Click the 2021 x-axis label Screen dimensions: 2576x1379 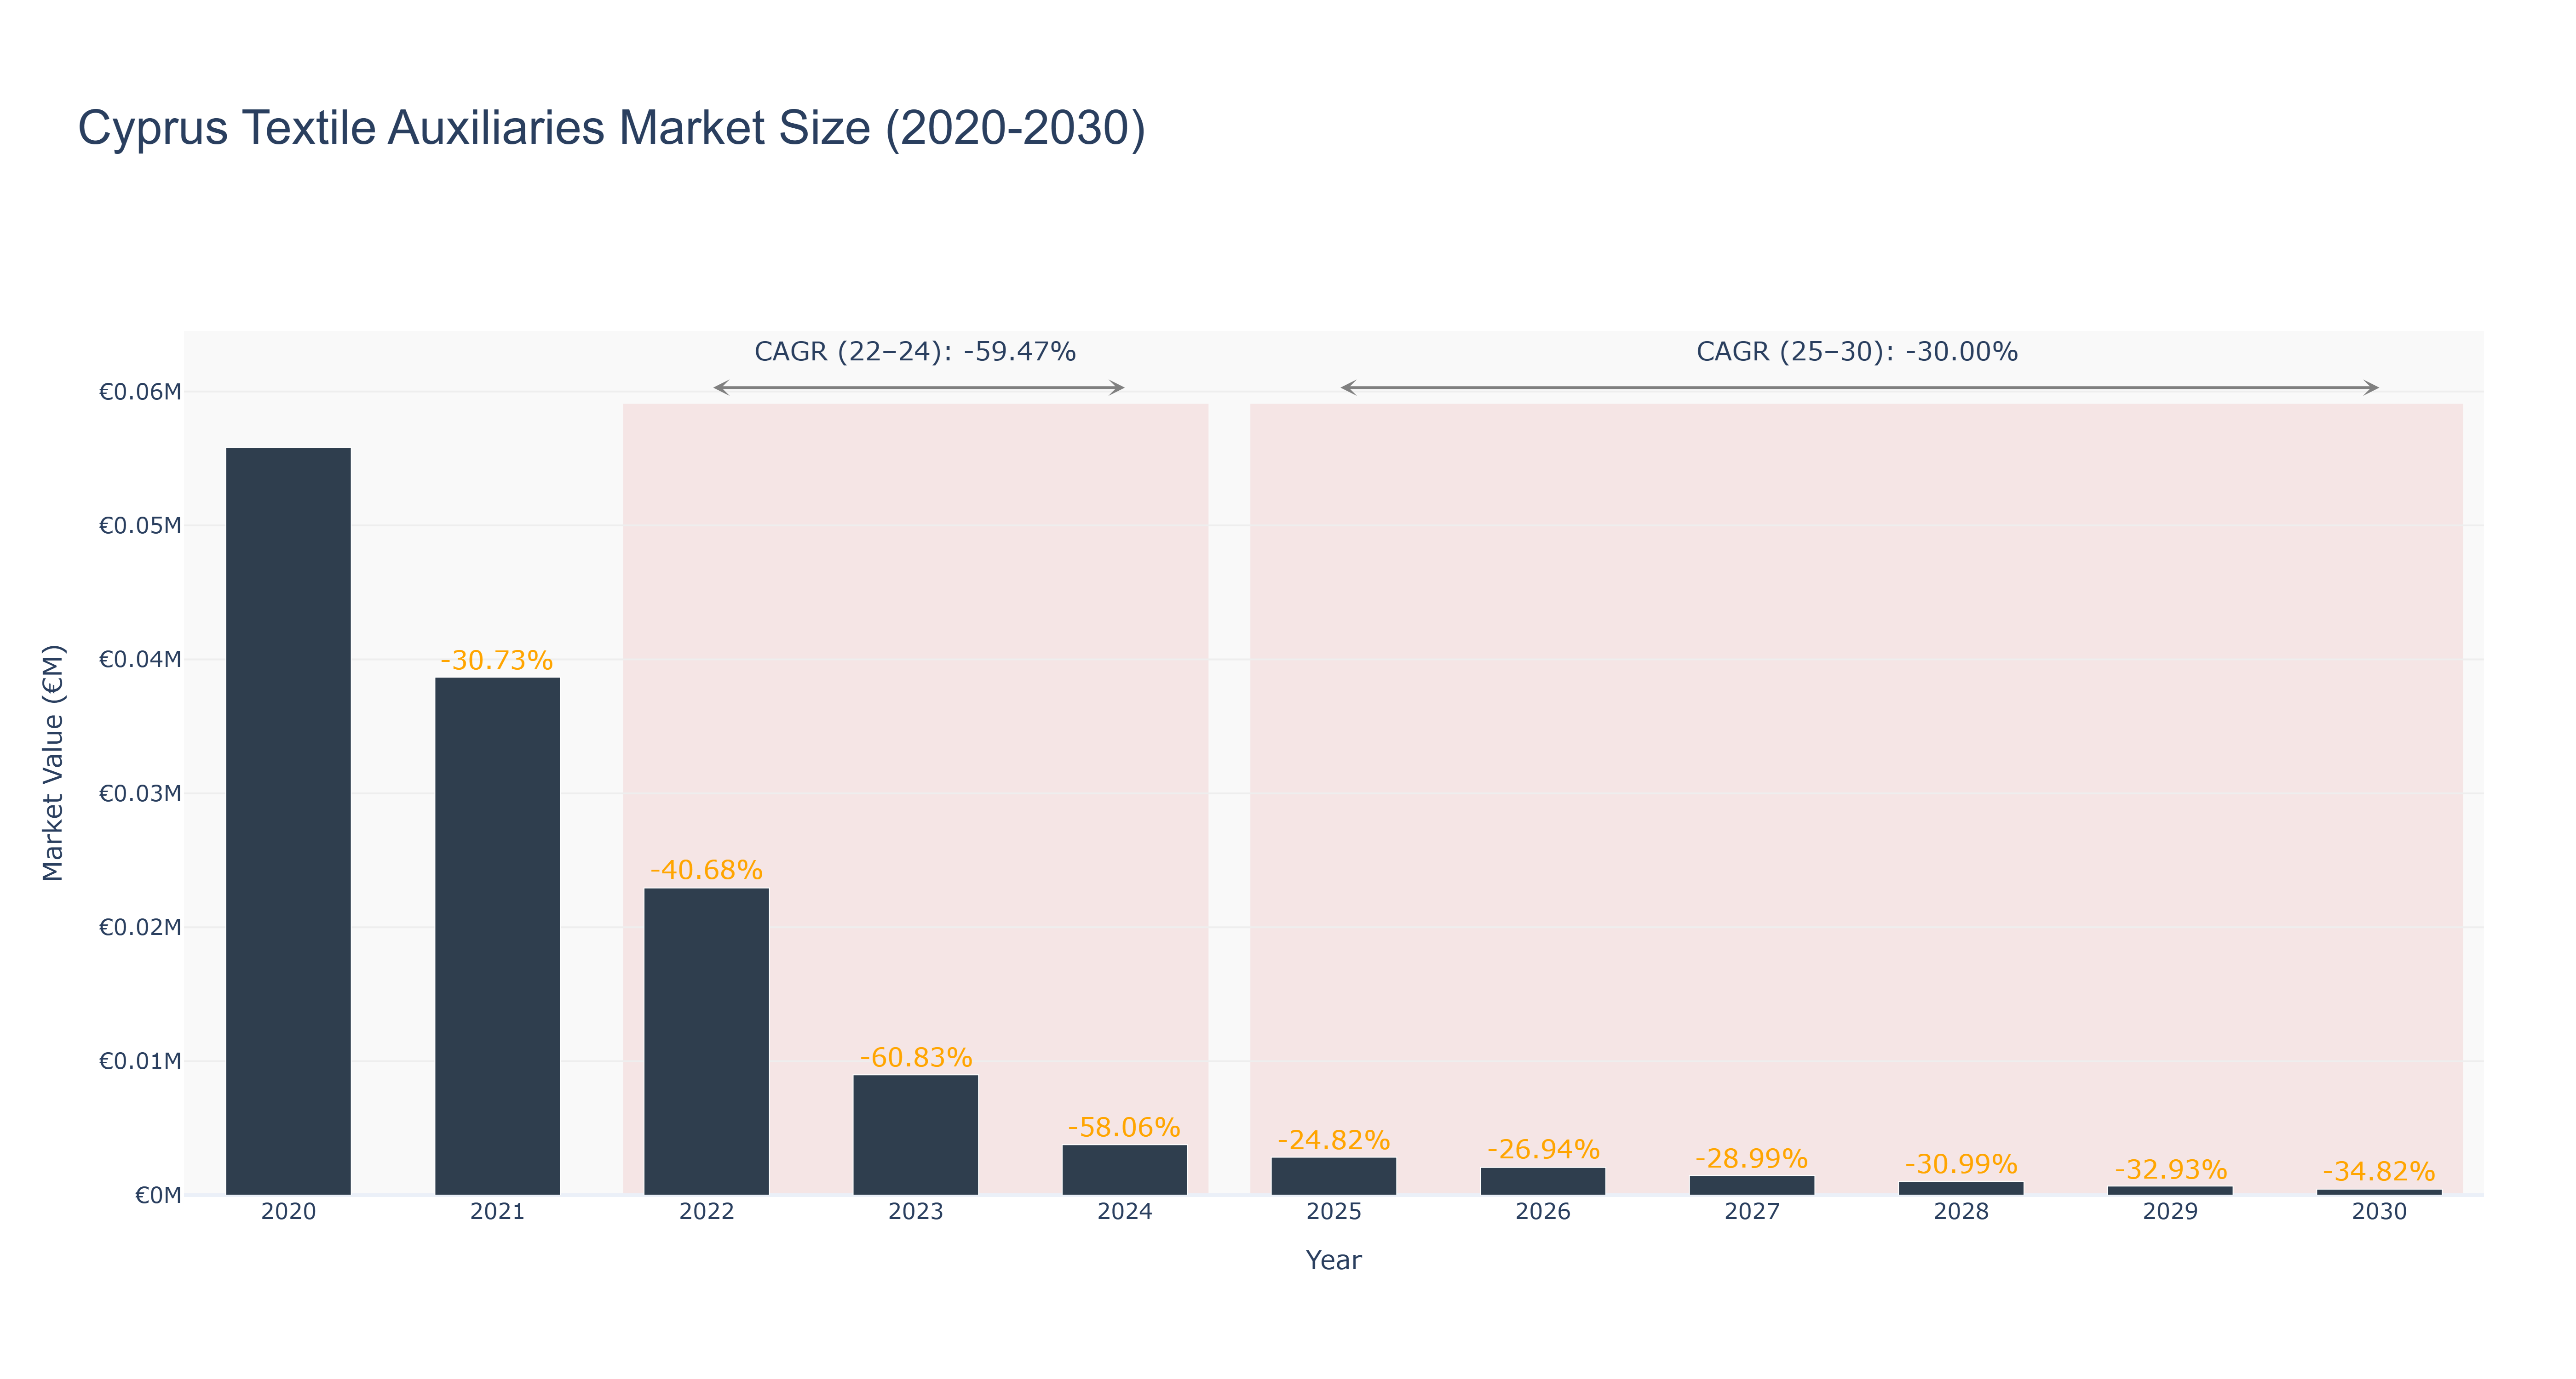497,1212
